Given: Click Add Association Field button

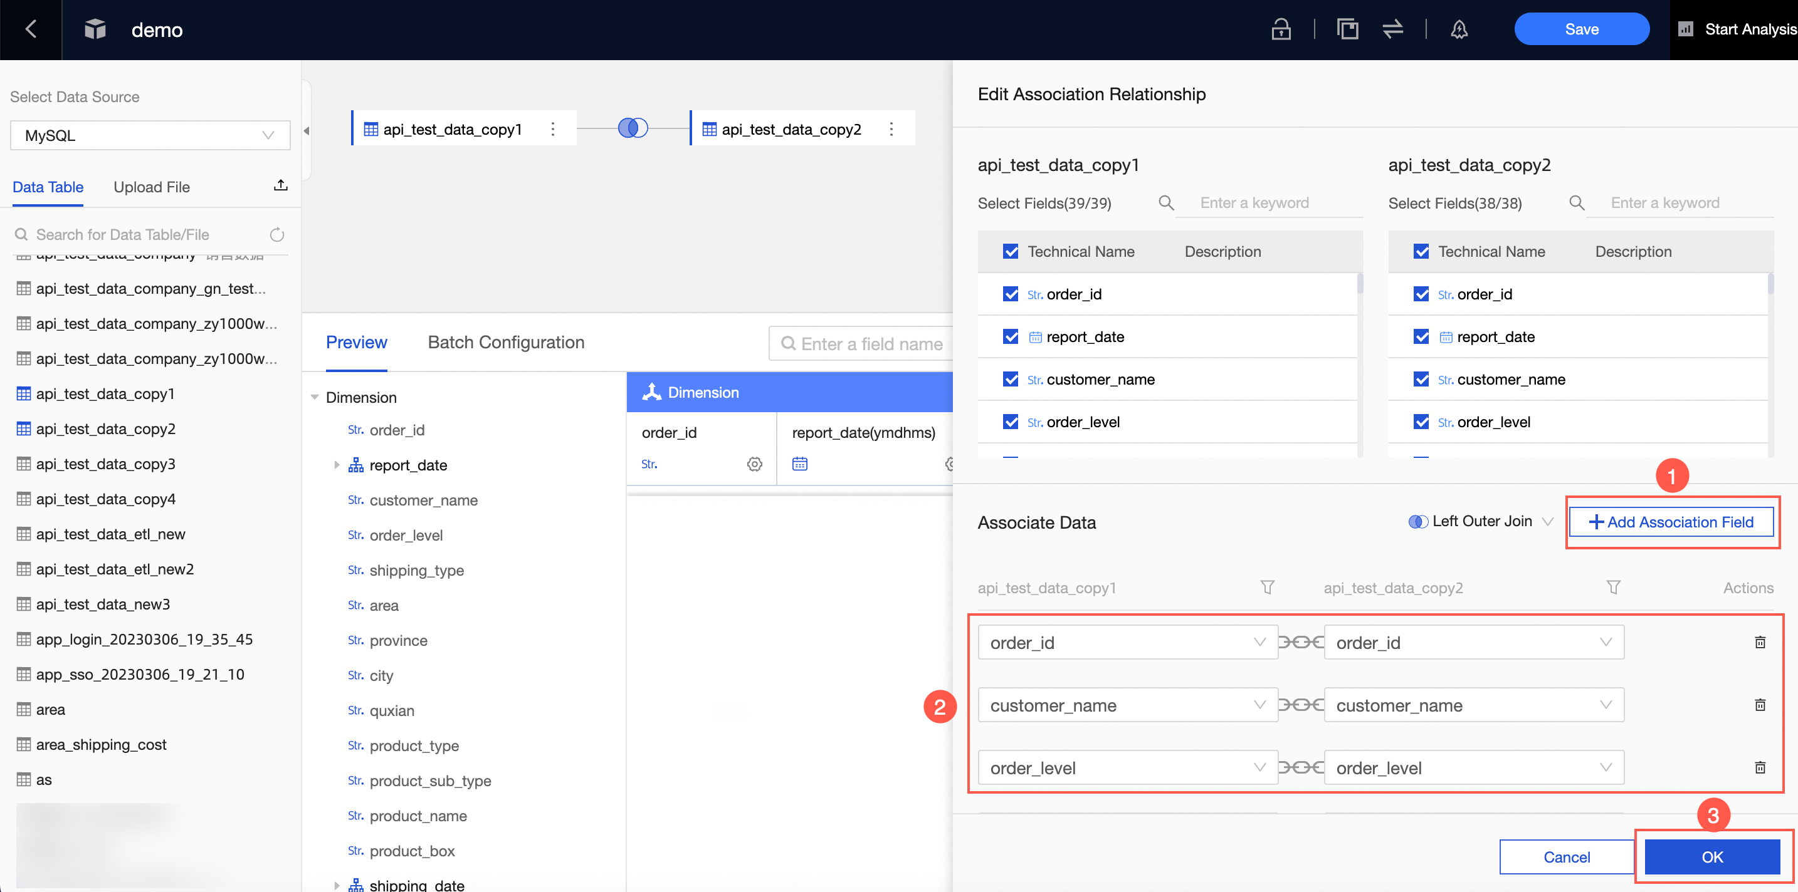Looking at the screenshot, I should coord(1671,522).
